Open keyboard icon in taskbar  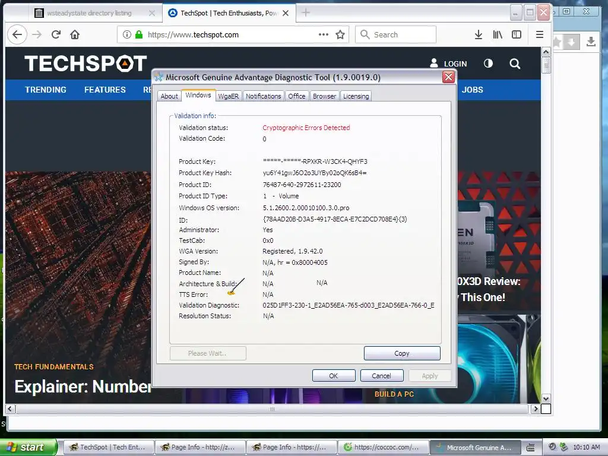[x=530, y=448]
